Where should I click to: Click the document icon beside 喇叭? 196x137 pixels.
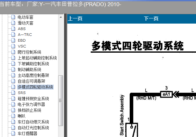(13, 116)
